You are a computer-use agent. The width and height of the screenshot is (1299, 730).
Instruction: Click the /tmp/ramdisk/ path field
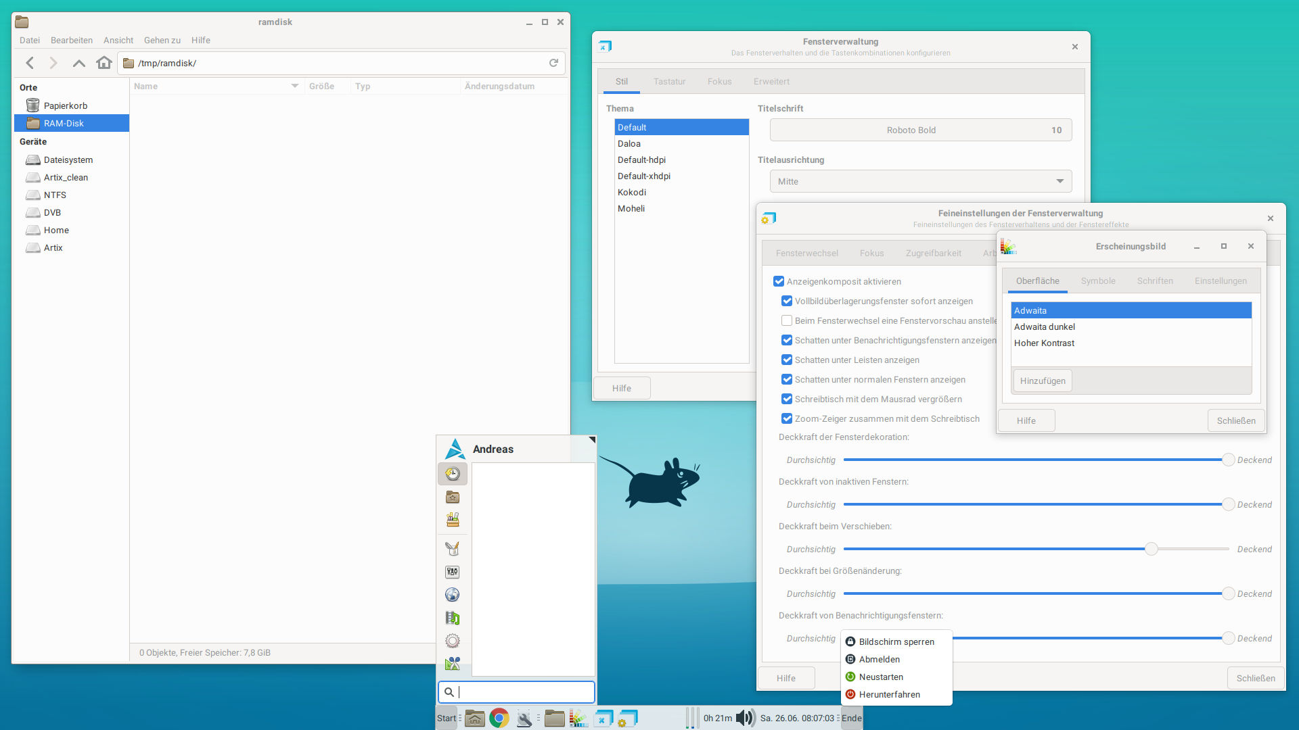click(x=341, y=63)
